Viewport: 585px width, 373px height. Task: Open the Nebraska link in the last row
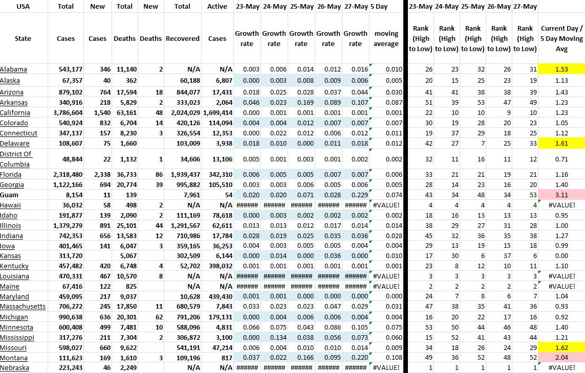click(x=15, y=368)
